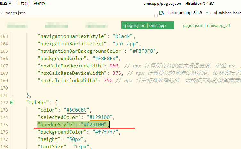Image resolution: width=241 pixels, height=149 pixels.
Task: Click line number 163 in the gutter
Action: [x=4, y=36]
